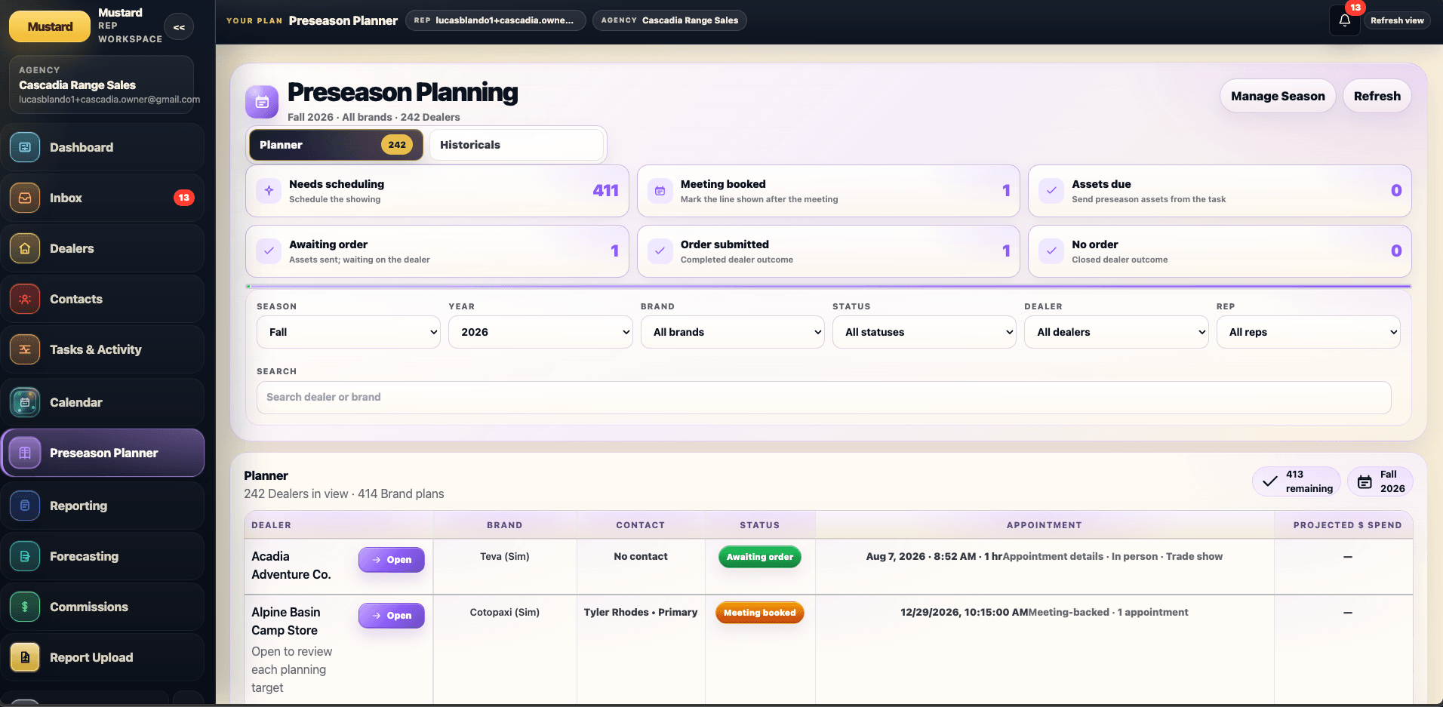This screenshot has width=1443, height=707.
Task: Click the Contacts person icon
Action: 25,299
